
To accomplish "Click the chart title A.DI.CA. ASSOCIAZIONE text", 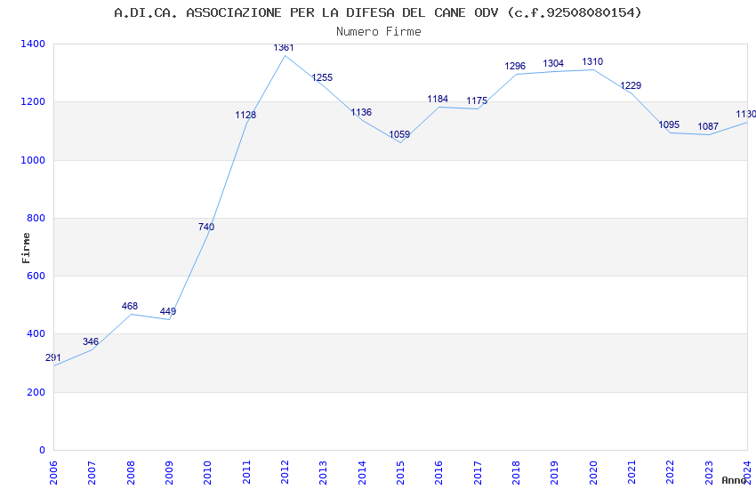I will click(x=377, y=12).
